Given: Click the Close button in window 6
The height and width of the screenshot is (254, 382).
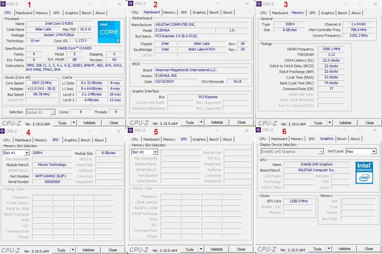Looking at the screenshot, I should click(x=369, y=249).
